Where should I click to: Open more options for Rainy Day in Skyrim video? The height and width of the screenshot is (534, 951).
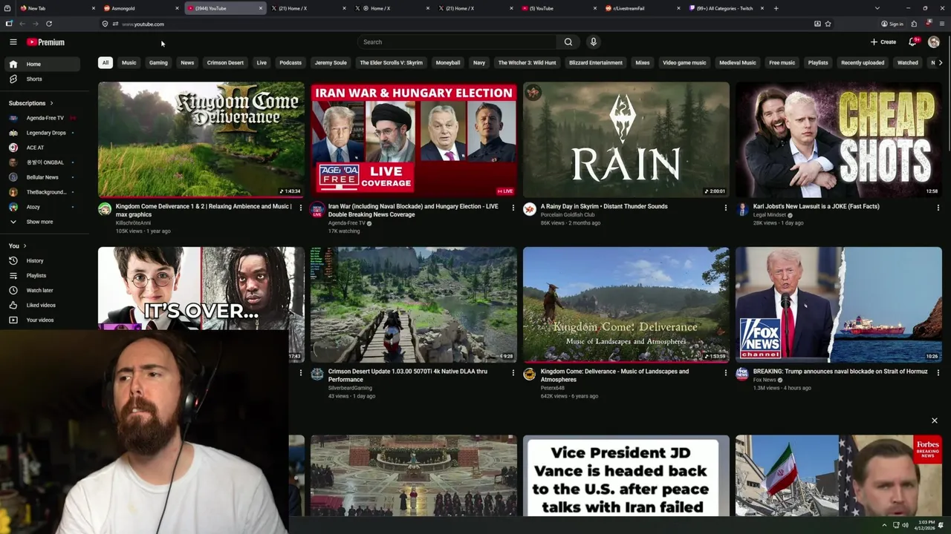pos(725,208)
